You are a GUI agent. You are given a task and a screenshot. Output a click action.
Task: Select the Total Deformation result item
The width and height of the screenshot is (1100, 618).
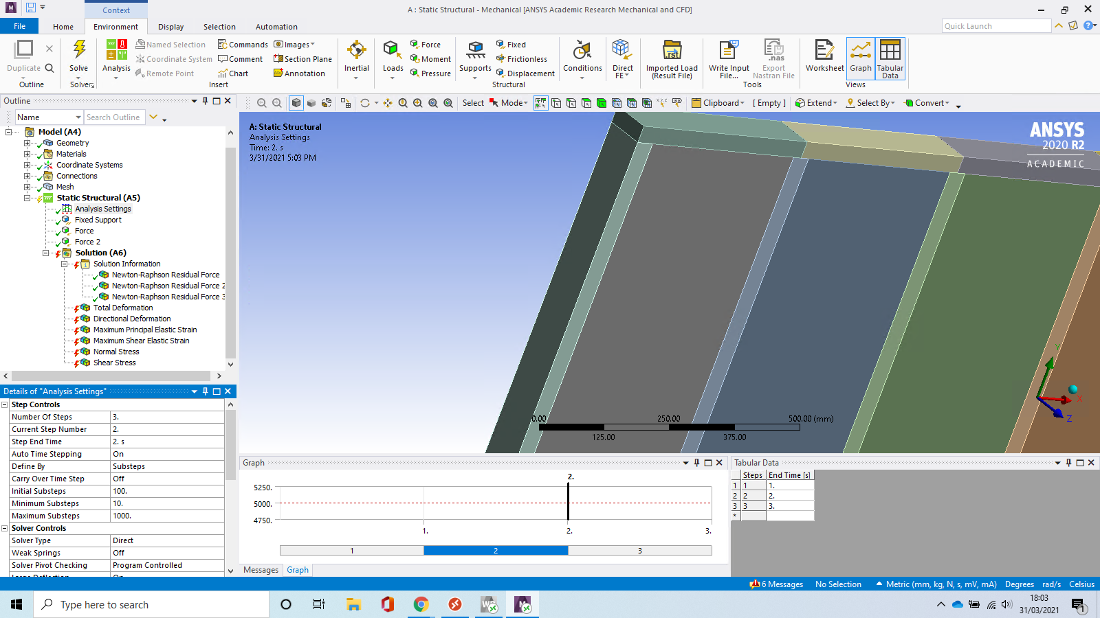(123, 308)
